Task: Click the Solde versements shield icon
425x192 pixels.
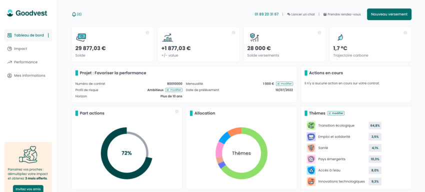Action: 254,37
